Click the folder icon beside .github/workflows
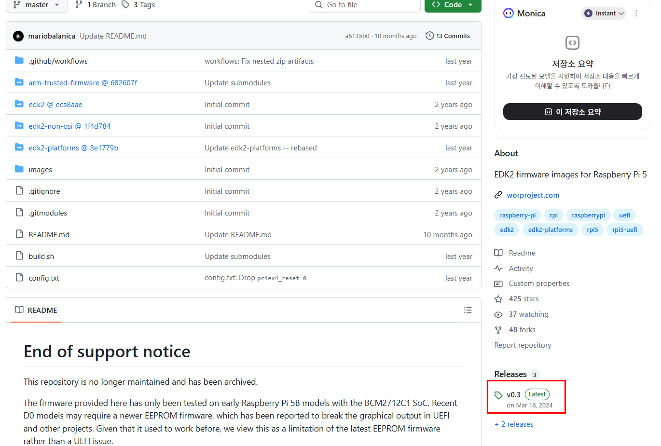Viewport: 661px width, 446px height. click(19, 61)
